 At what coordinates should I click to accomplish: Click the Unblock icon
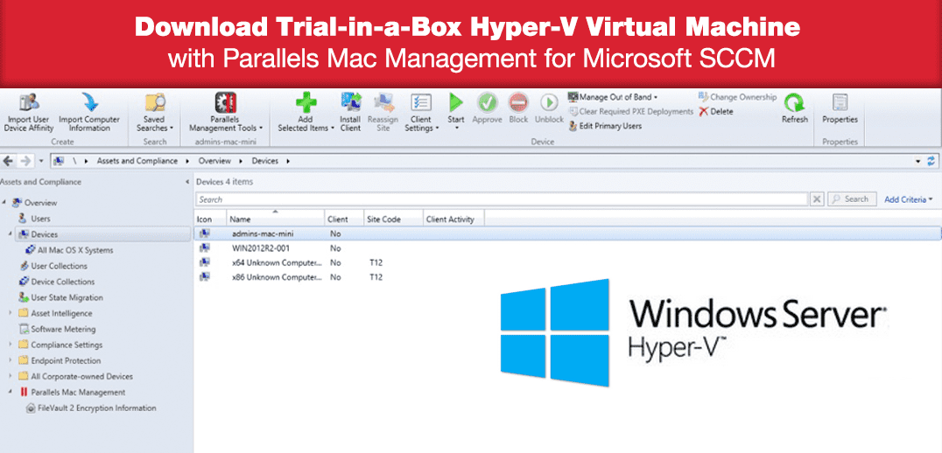coord(549,102)
